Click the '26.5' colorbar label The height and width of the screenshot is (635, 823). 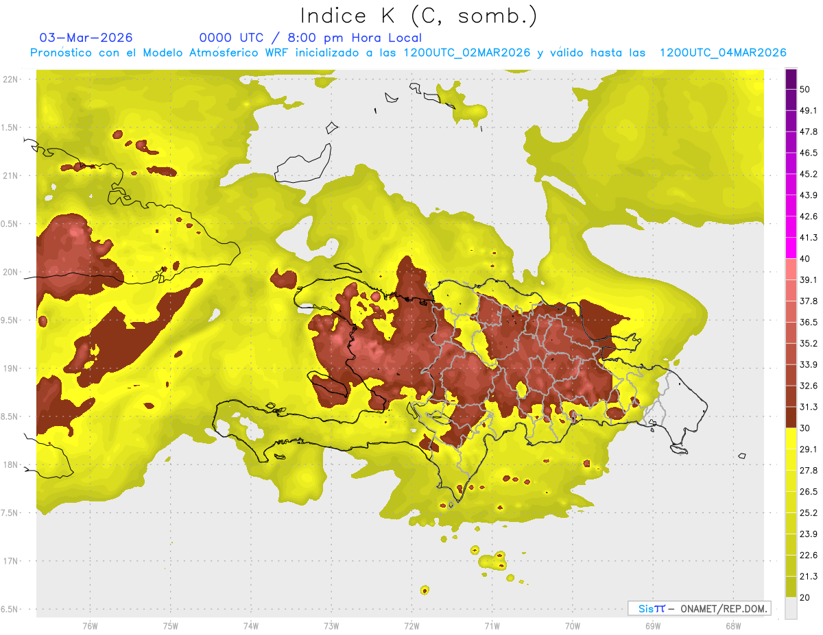pyautogui.click(x=809, y=491)
